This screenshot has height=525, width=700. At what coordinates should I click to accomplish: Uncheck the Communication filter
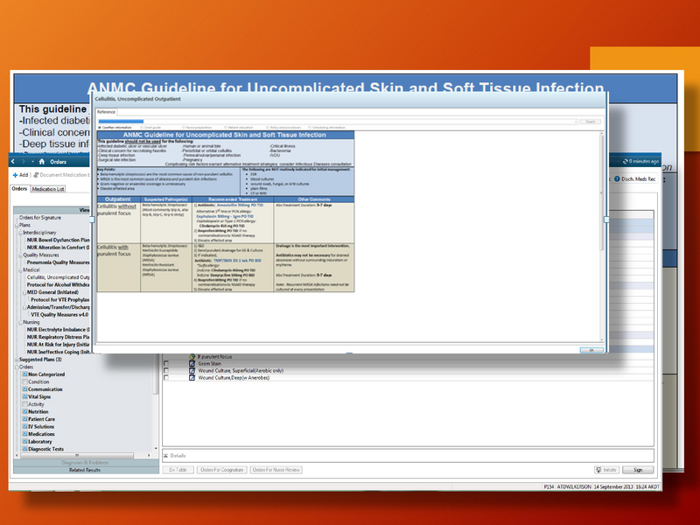pos(25,389)
